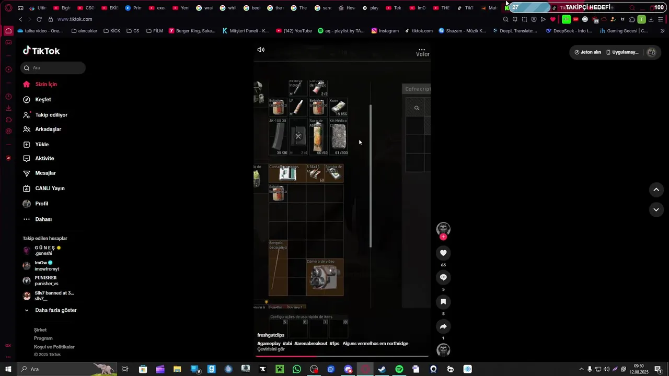669x376 pixels.
Task: Open Sllv7 followed account
Action: coord(48,296)
